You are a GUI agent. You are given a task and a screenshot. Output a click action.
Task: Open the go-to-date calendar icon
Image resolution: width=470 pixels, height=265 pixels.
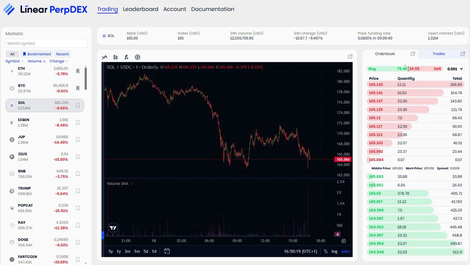click(x=167, y=251)
